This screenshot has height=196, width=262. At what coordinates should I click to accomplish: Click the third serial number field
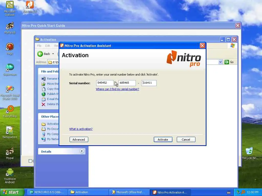(x=149, y=83)
